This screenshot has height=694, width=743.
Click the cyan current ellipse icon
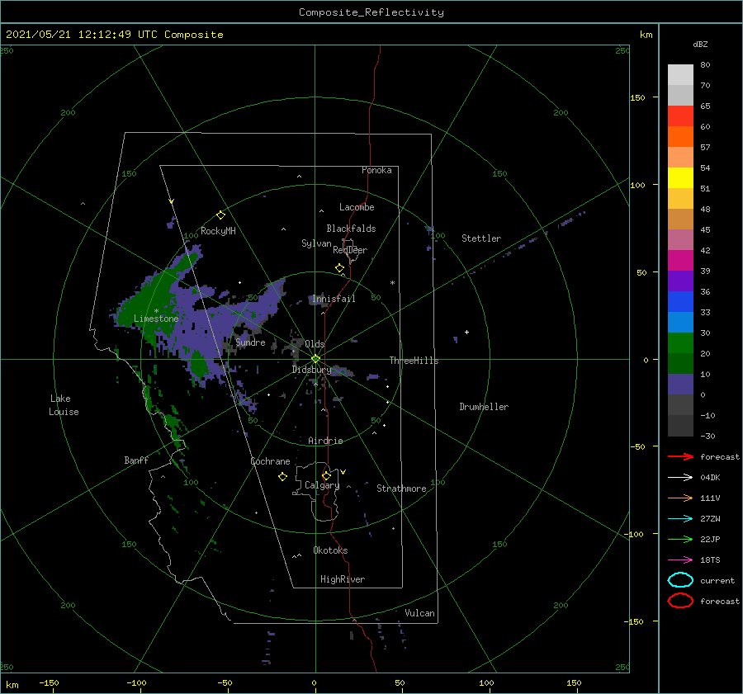click(x=680, y=580)
